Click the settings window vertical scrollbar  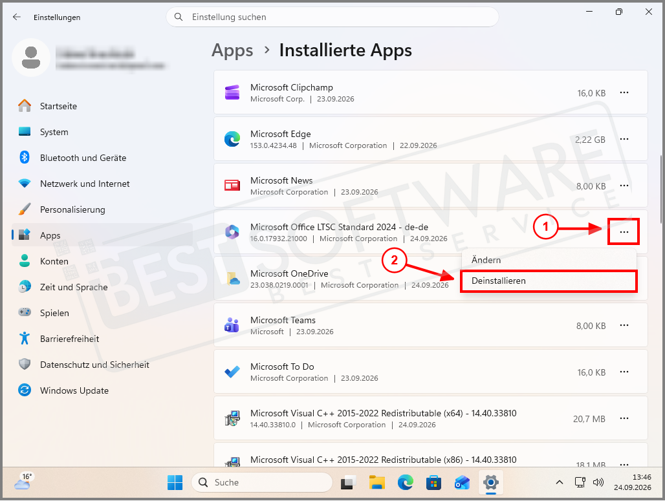click(661, 189)
